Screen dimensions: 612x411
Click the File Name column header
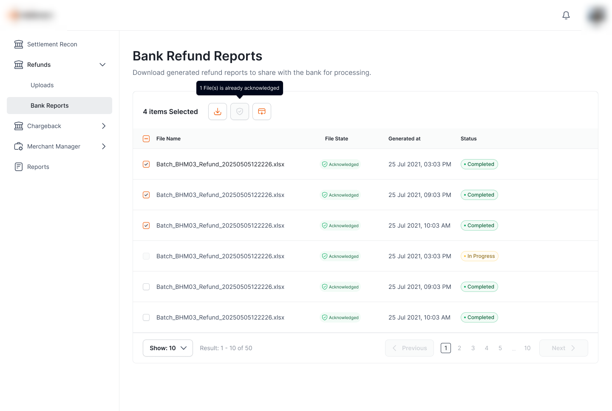tap(168, 139)
